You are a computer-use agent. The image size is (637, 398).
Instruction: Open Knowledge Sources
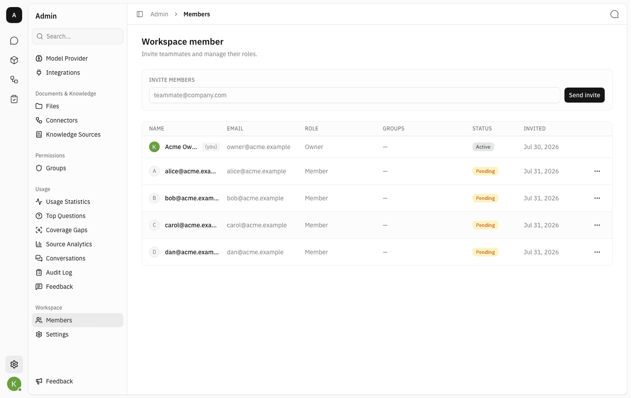77,134
